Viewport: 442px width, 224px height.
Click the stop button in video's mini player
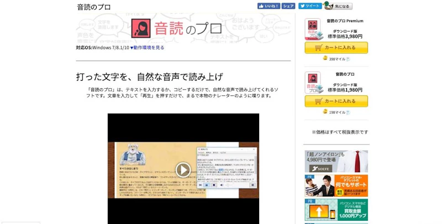click(214, 185)
